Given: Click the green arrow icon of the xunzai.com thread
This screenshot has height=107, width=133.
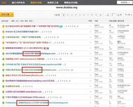Looking at the screenshot, I should point(3,59).
